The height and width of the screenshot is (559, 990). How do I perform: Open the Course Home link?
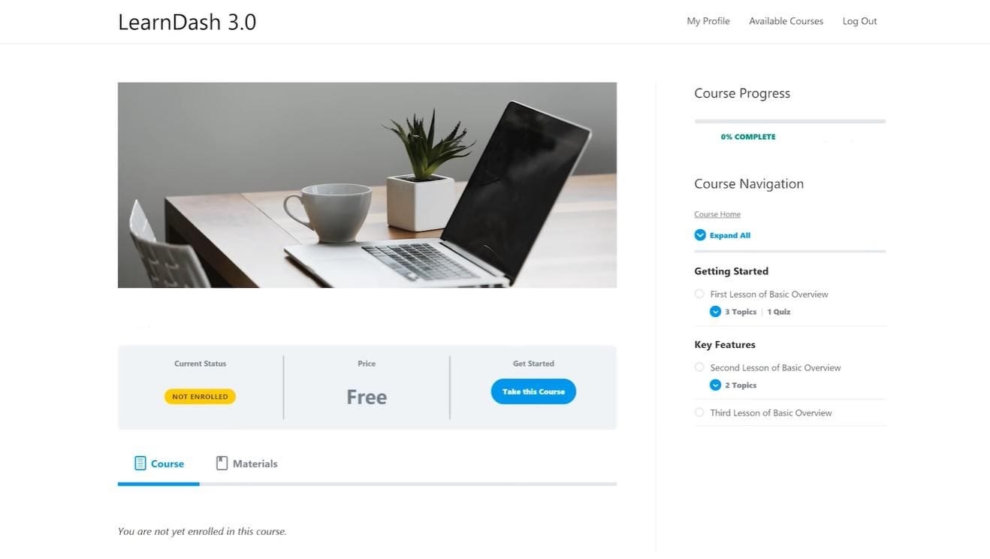click(717, 214)
